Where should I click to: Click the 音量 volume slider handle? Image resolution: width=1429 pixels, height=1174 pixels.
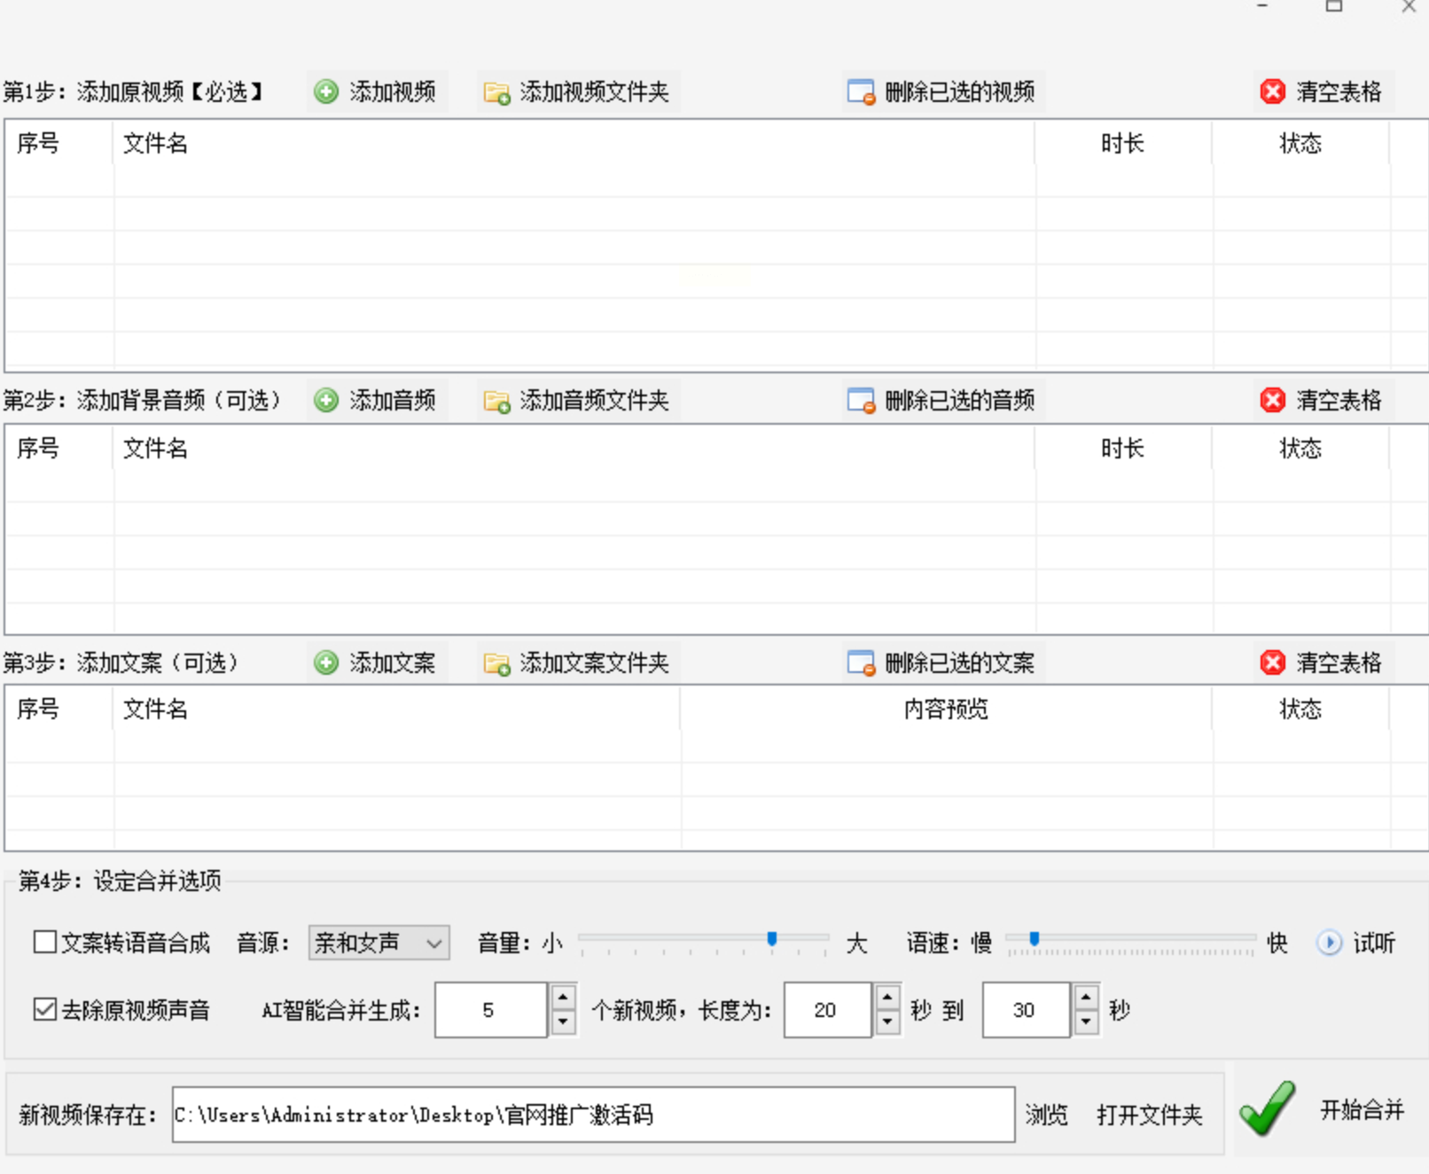[x=772, y=939]
